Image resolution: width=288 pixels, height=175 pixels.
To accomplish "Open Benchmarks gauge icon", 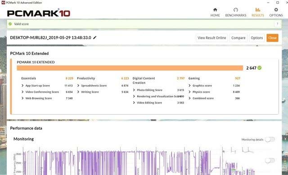I will pyautogui.click(x=236, y=10).
